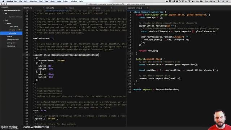Collapse the lib folder in sidebar

[x=4, y=14]
